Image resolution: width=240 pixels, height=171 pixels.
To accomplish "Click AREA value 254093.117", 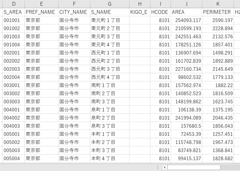I will coord(186,20).
